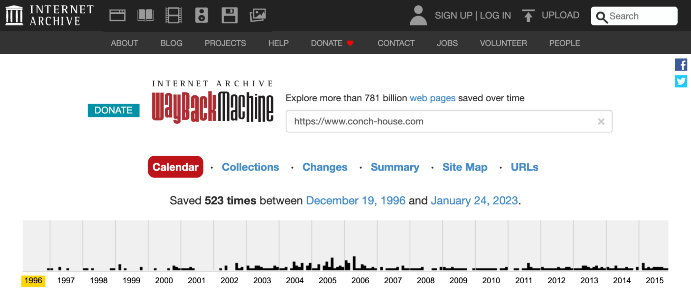
Task: Click the UPLOAD link
Action: (x=561, y=15)
